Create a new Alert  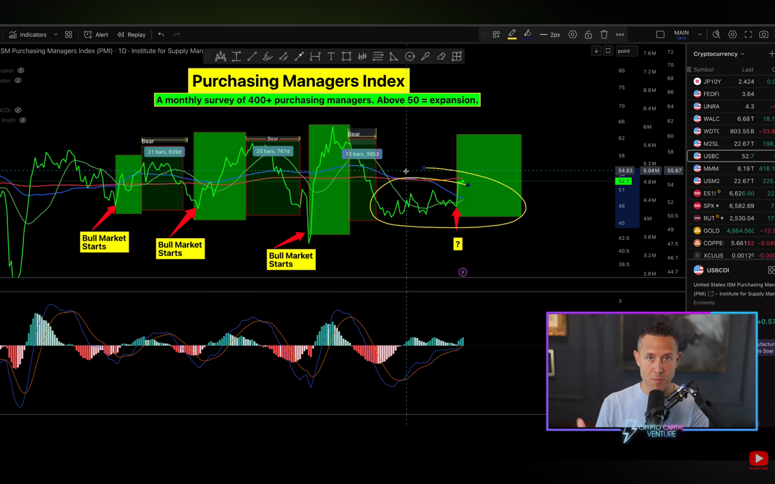point(96,35)
